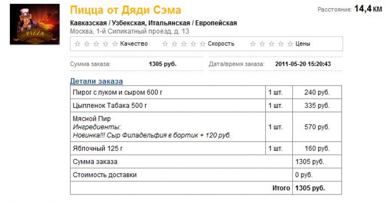
Task: Click the restaurant address text
Action: click(x=129, y=31)
